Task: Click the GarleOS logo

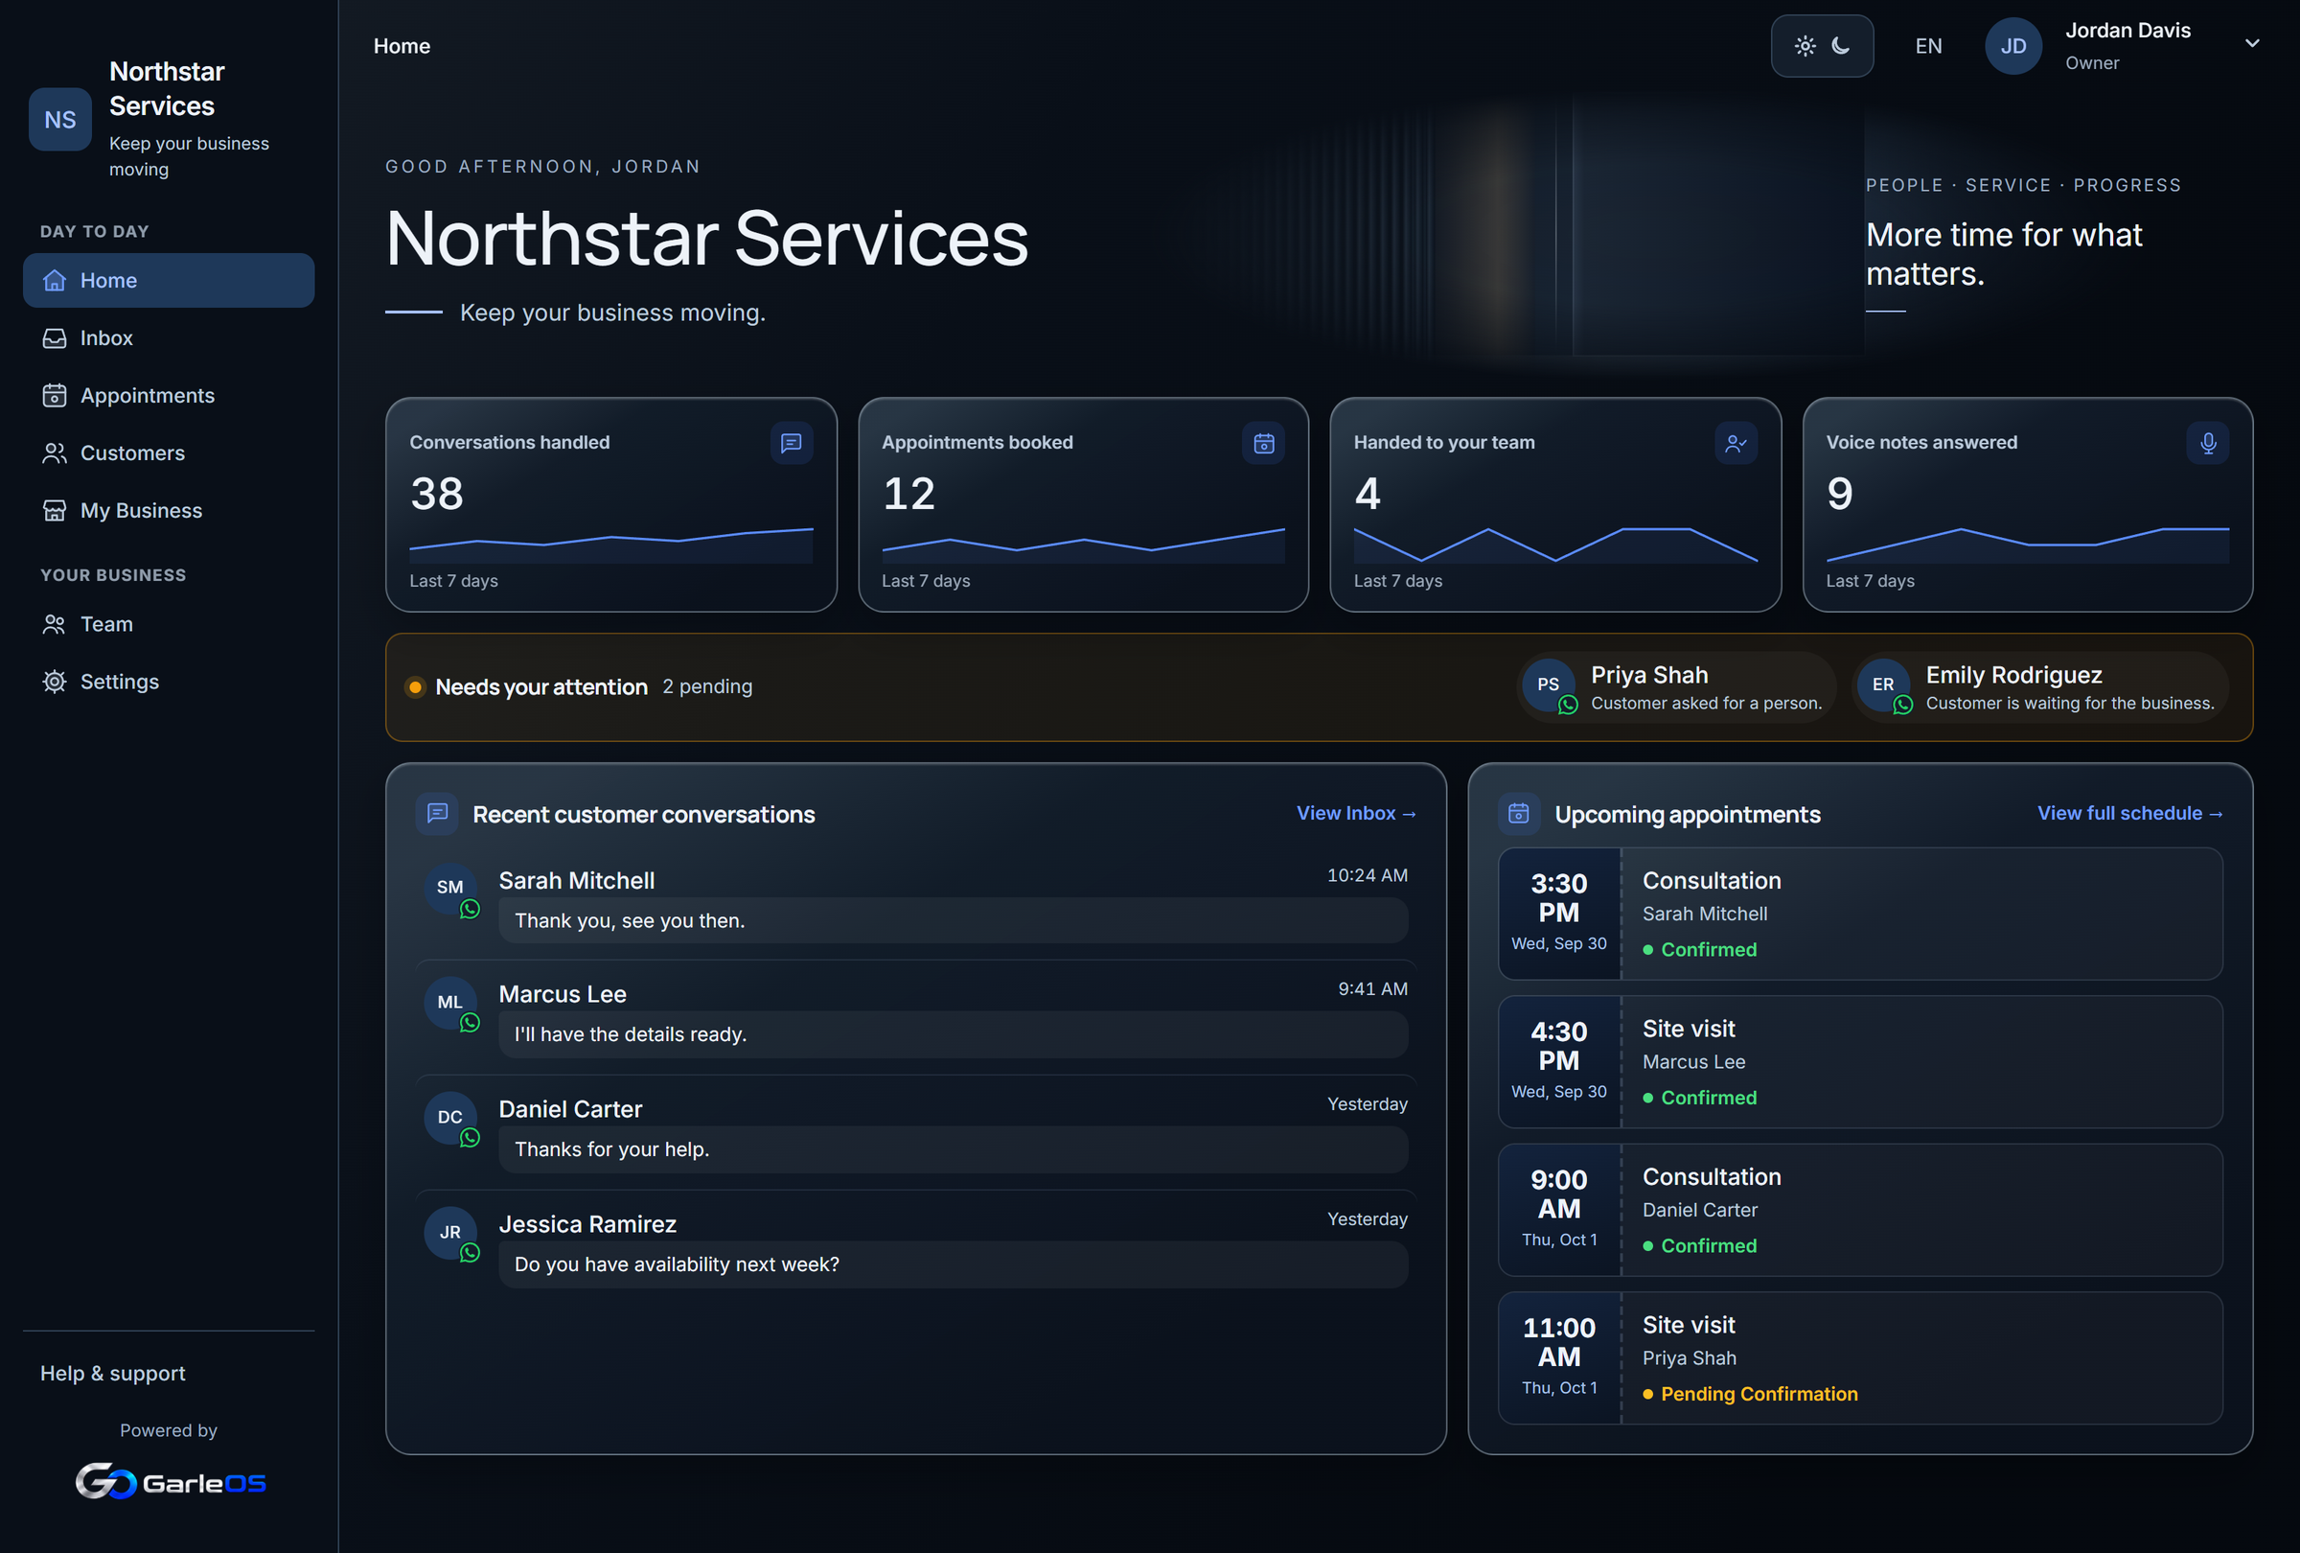Action: pyautogui.click(x=171, y=1481)
